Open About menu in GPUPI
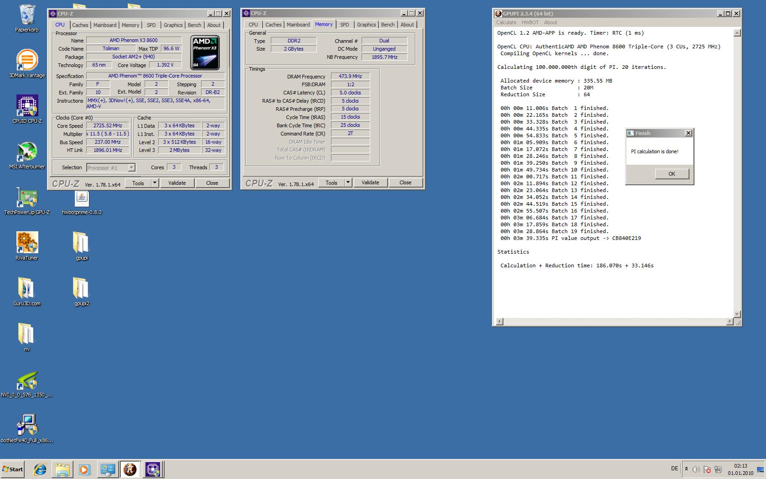The image size is (766, 479). pyautogui.click(x=550, y=22)
